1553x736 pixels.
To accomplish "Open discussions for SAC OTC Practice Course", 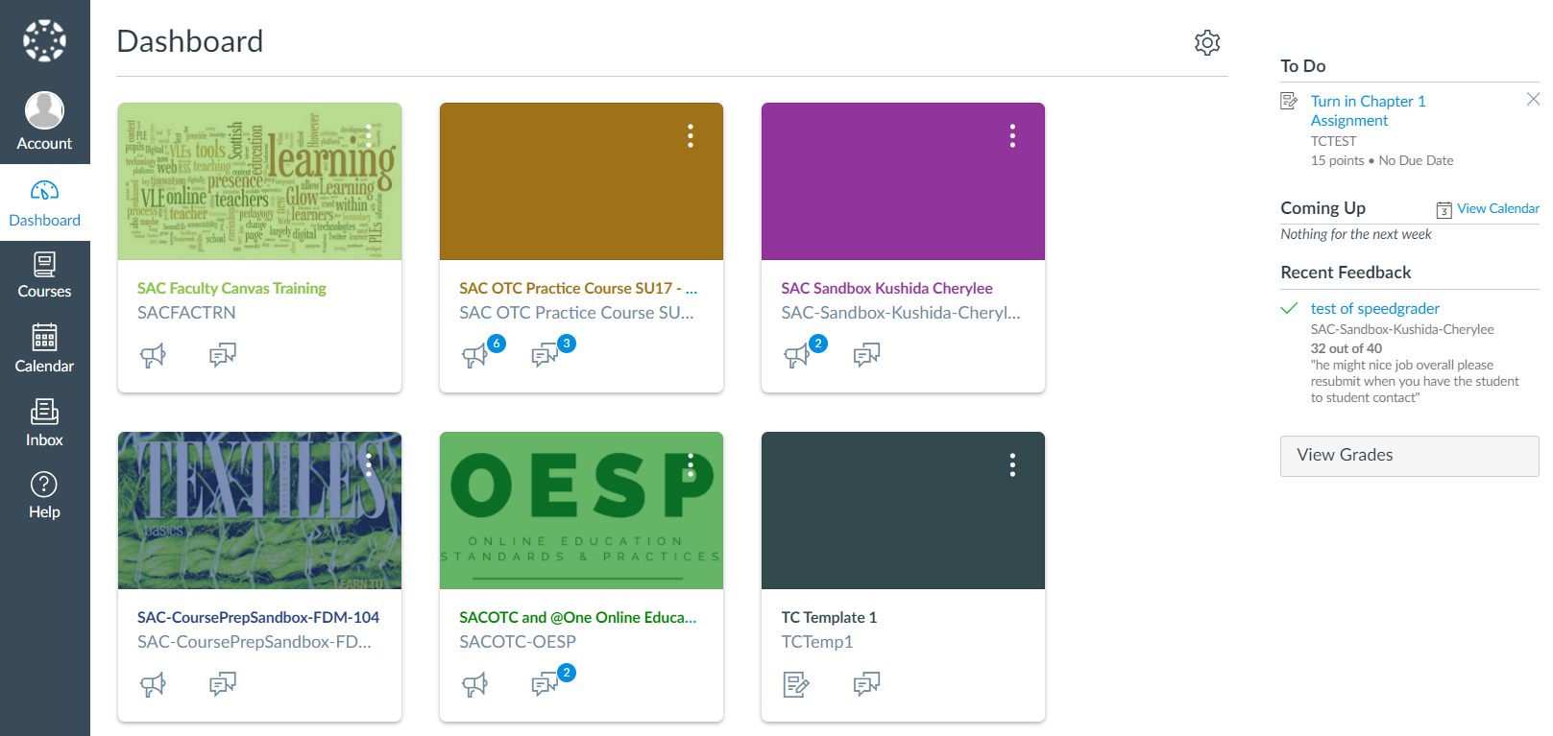I will pyautogui.click(x=545, y=356).
